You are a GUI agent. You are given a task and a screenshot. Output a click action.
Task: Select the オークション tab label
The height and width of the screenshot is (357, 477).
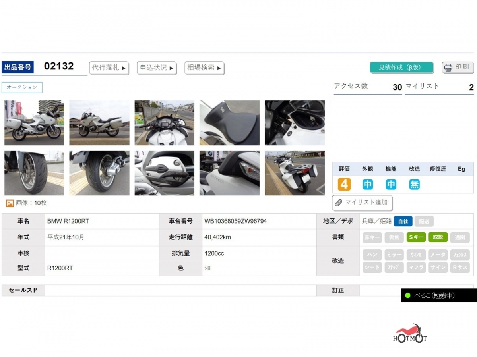(x=22, y=87)
